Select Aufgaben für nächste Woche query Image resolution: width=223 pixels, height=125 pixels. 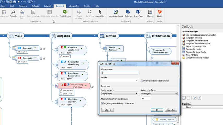198,43
